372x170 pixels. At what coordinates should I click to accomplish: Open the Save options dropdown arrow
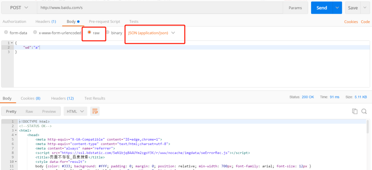(x=365, y=8)
